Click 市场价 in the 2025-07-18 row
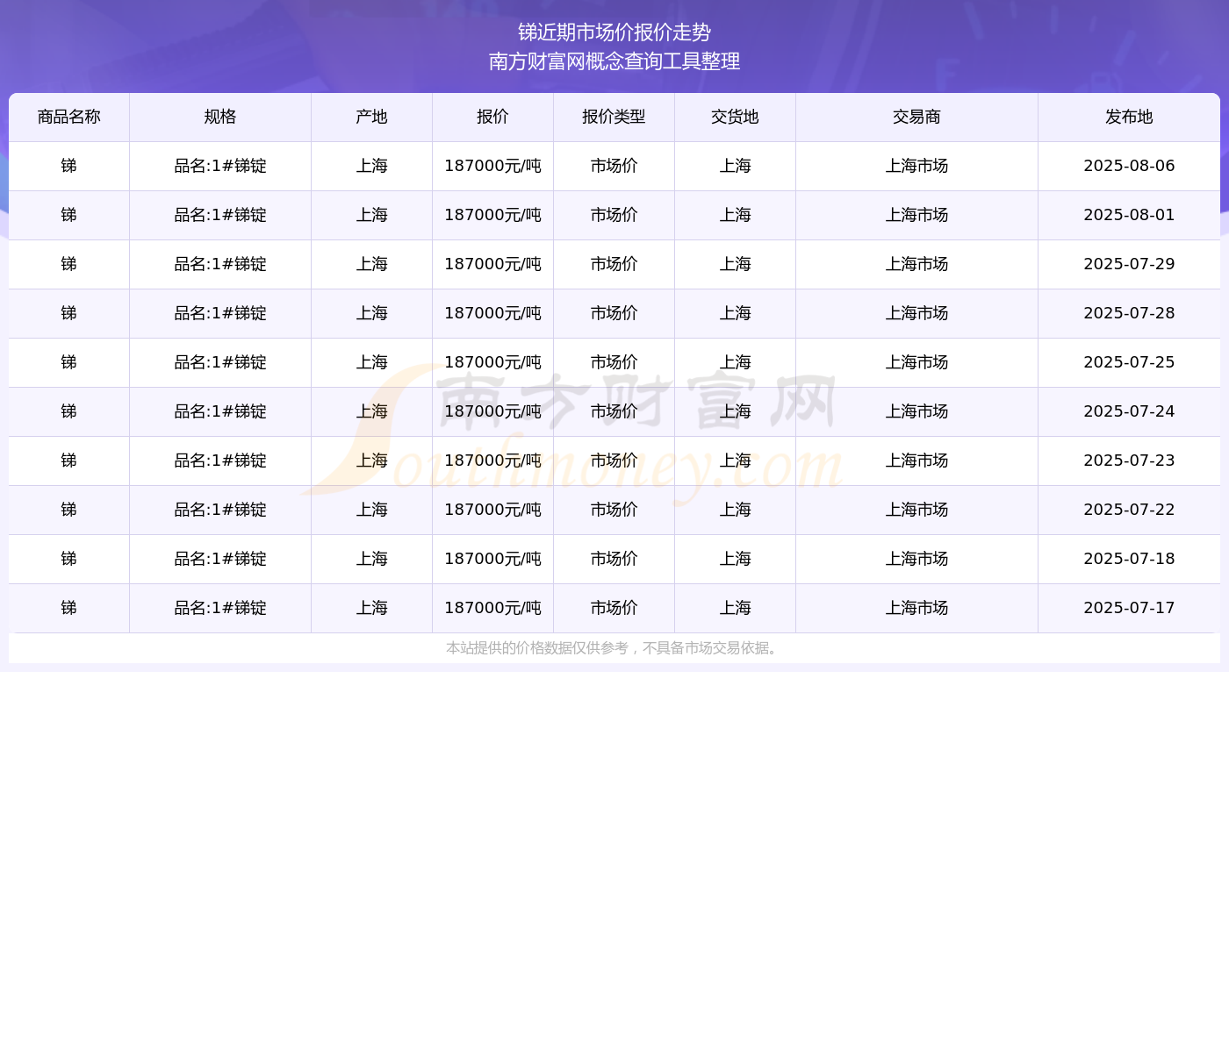The width and height of the screenshot is (1229, 1057). (x=614, y=559)
